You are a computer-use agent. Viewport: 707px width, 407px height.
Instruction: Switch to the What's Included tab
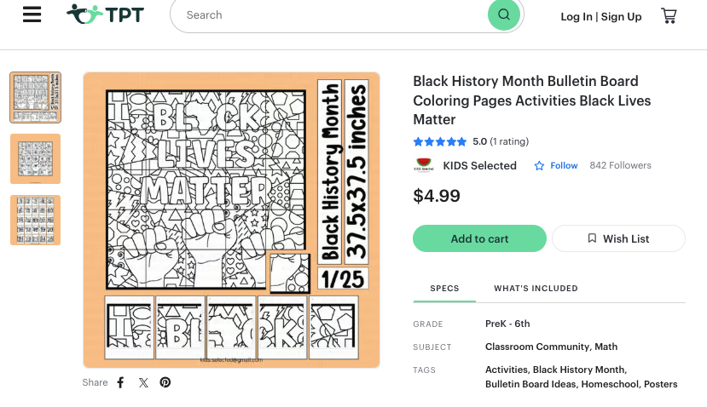[536, 289]
